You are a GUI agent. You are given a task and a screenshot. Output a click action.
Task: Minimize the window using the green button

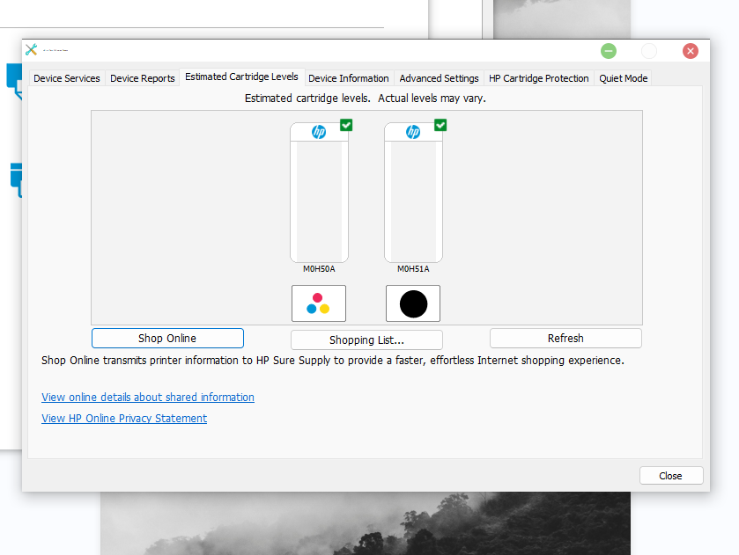point(609,51)
